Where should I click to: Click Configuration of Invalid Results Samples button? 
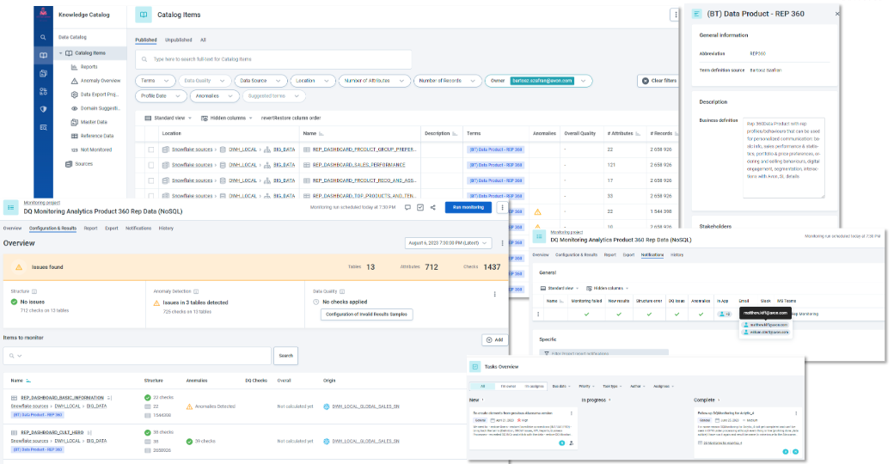(366, 314)
